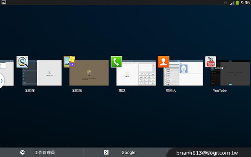Click the Google search g icon

click(106, 152)
